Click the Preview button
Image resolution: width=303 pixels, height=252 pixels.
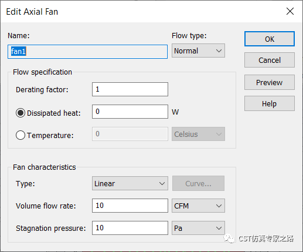coord(270,82)
